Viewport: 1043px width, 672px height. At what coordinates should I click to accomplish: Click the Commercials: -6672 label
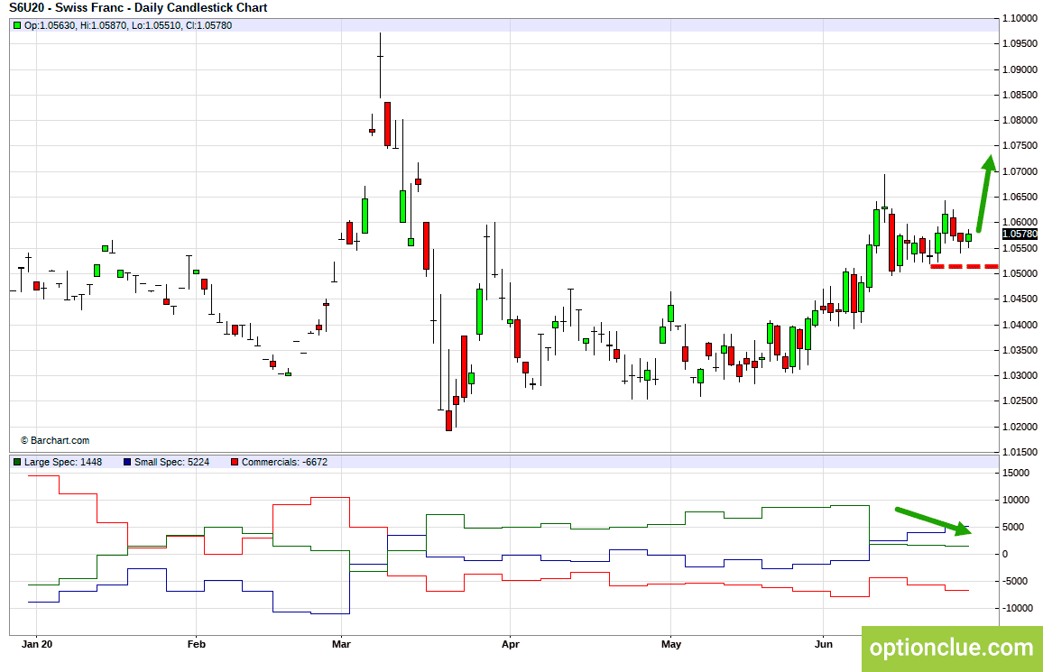(285, 462)
